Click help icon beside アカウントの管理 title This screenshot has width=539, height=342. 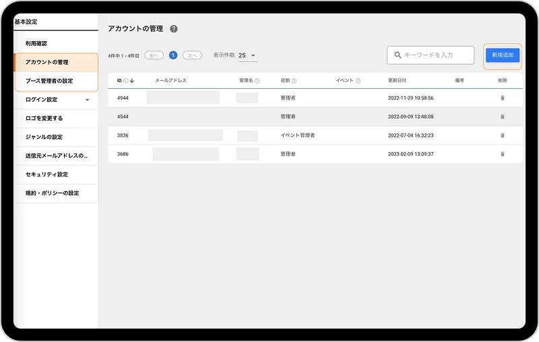[174, 29]
